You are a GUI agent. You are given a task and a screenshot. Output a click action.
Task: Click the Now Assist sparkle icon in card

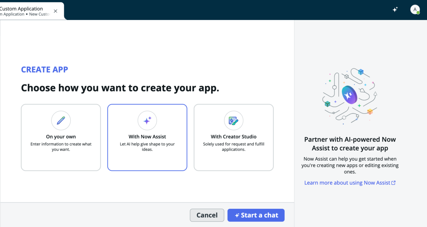[x=147, y=120]
